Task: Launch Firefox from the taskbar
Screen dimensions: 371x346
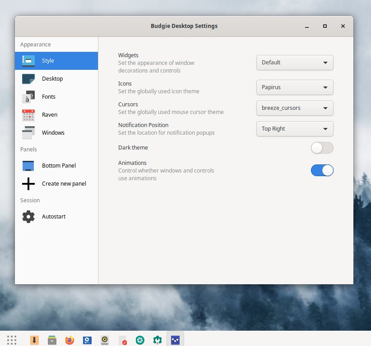Action: tap(70, 340)
